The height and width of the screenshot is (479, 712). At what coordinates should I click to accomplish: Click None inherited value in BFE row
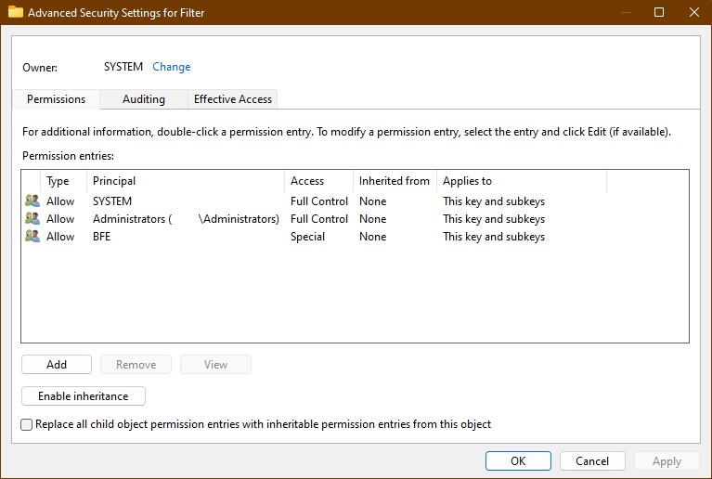click(x=372, y=236)
